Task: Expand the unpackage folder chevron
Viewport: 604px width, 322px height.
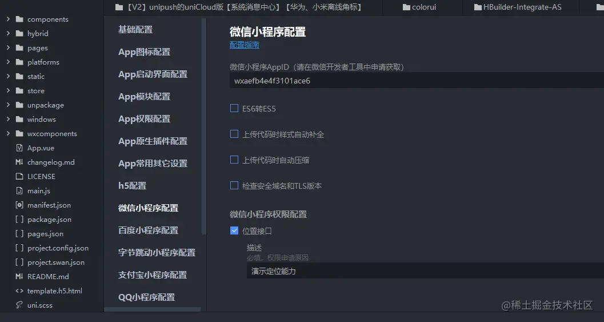Action: [8, 105]
